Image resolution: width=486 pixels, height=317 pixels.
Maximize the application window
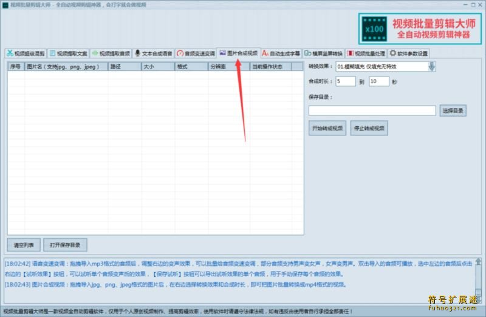473,5
